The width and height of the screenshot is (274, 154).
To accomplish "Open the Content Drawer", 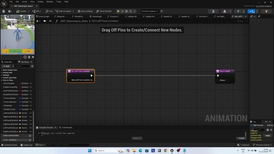I will coord(9,145).
